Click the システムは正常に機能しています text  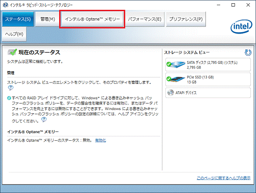[35, 62]
